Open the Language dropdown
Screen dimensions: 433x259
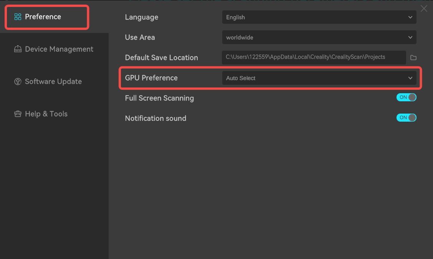tap(319, 17)
